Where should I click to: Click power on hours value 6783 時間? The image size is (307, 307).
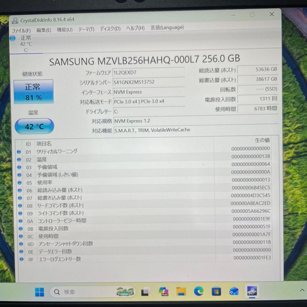pos(258,109)
